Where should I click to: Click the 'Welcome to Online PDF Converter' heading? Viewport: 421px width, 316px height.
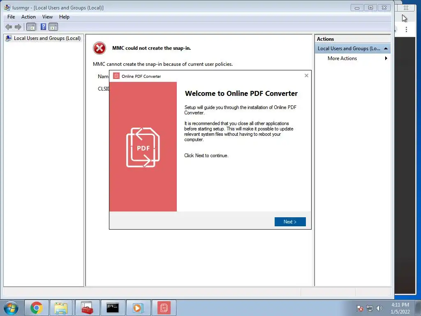coord(241,93)
